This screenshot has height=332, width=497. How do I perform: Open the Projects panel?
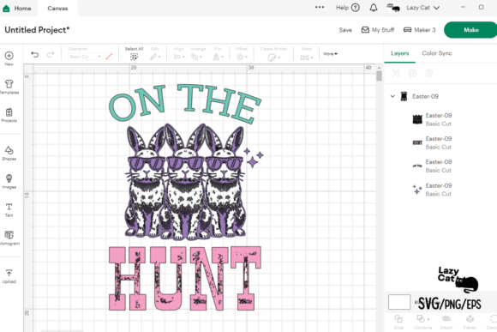tap(9, 115)
